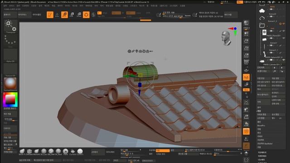
Task: Select the Draw mode icon
Action: pyautogui.click(x=57, y=14)
